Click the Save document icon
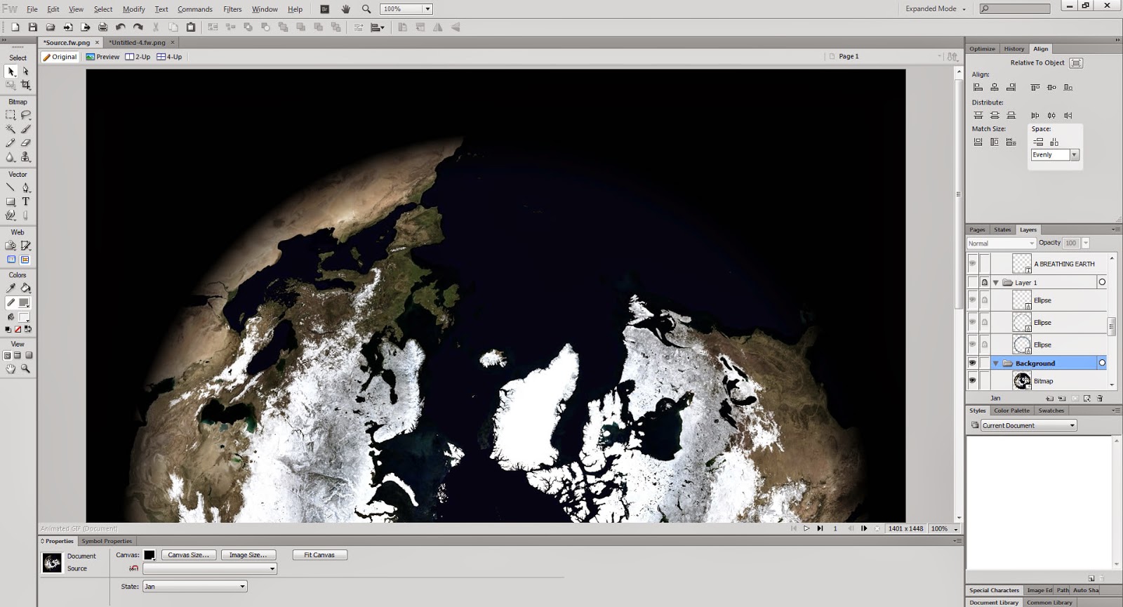Viewport: 1123px width, 607px height. 32,27
